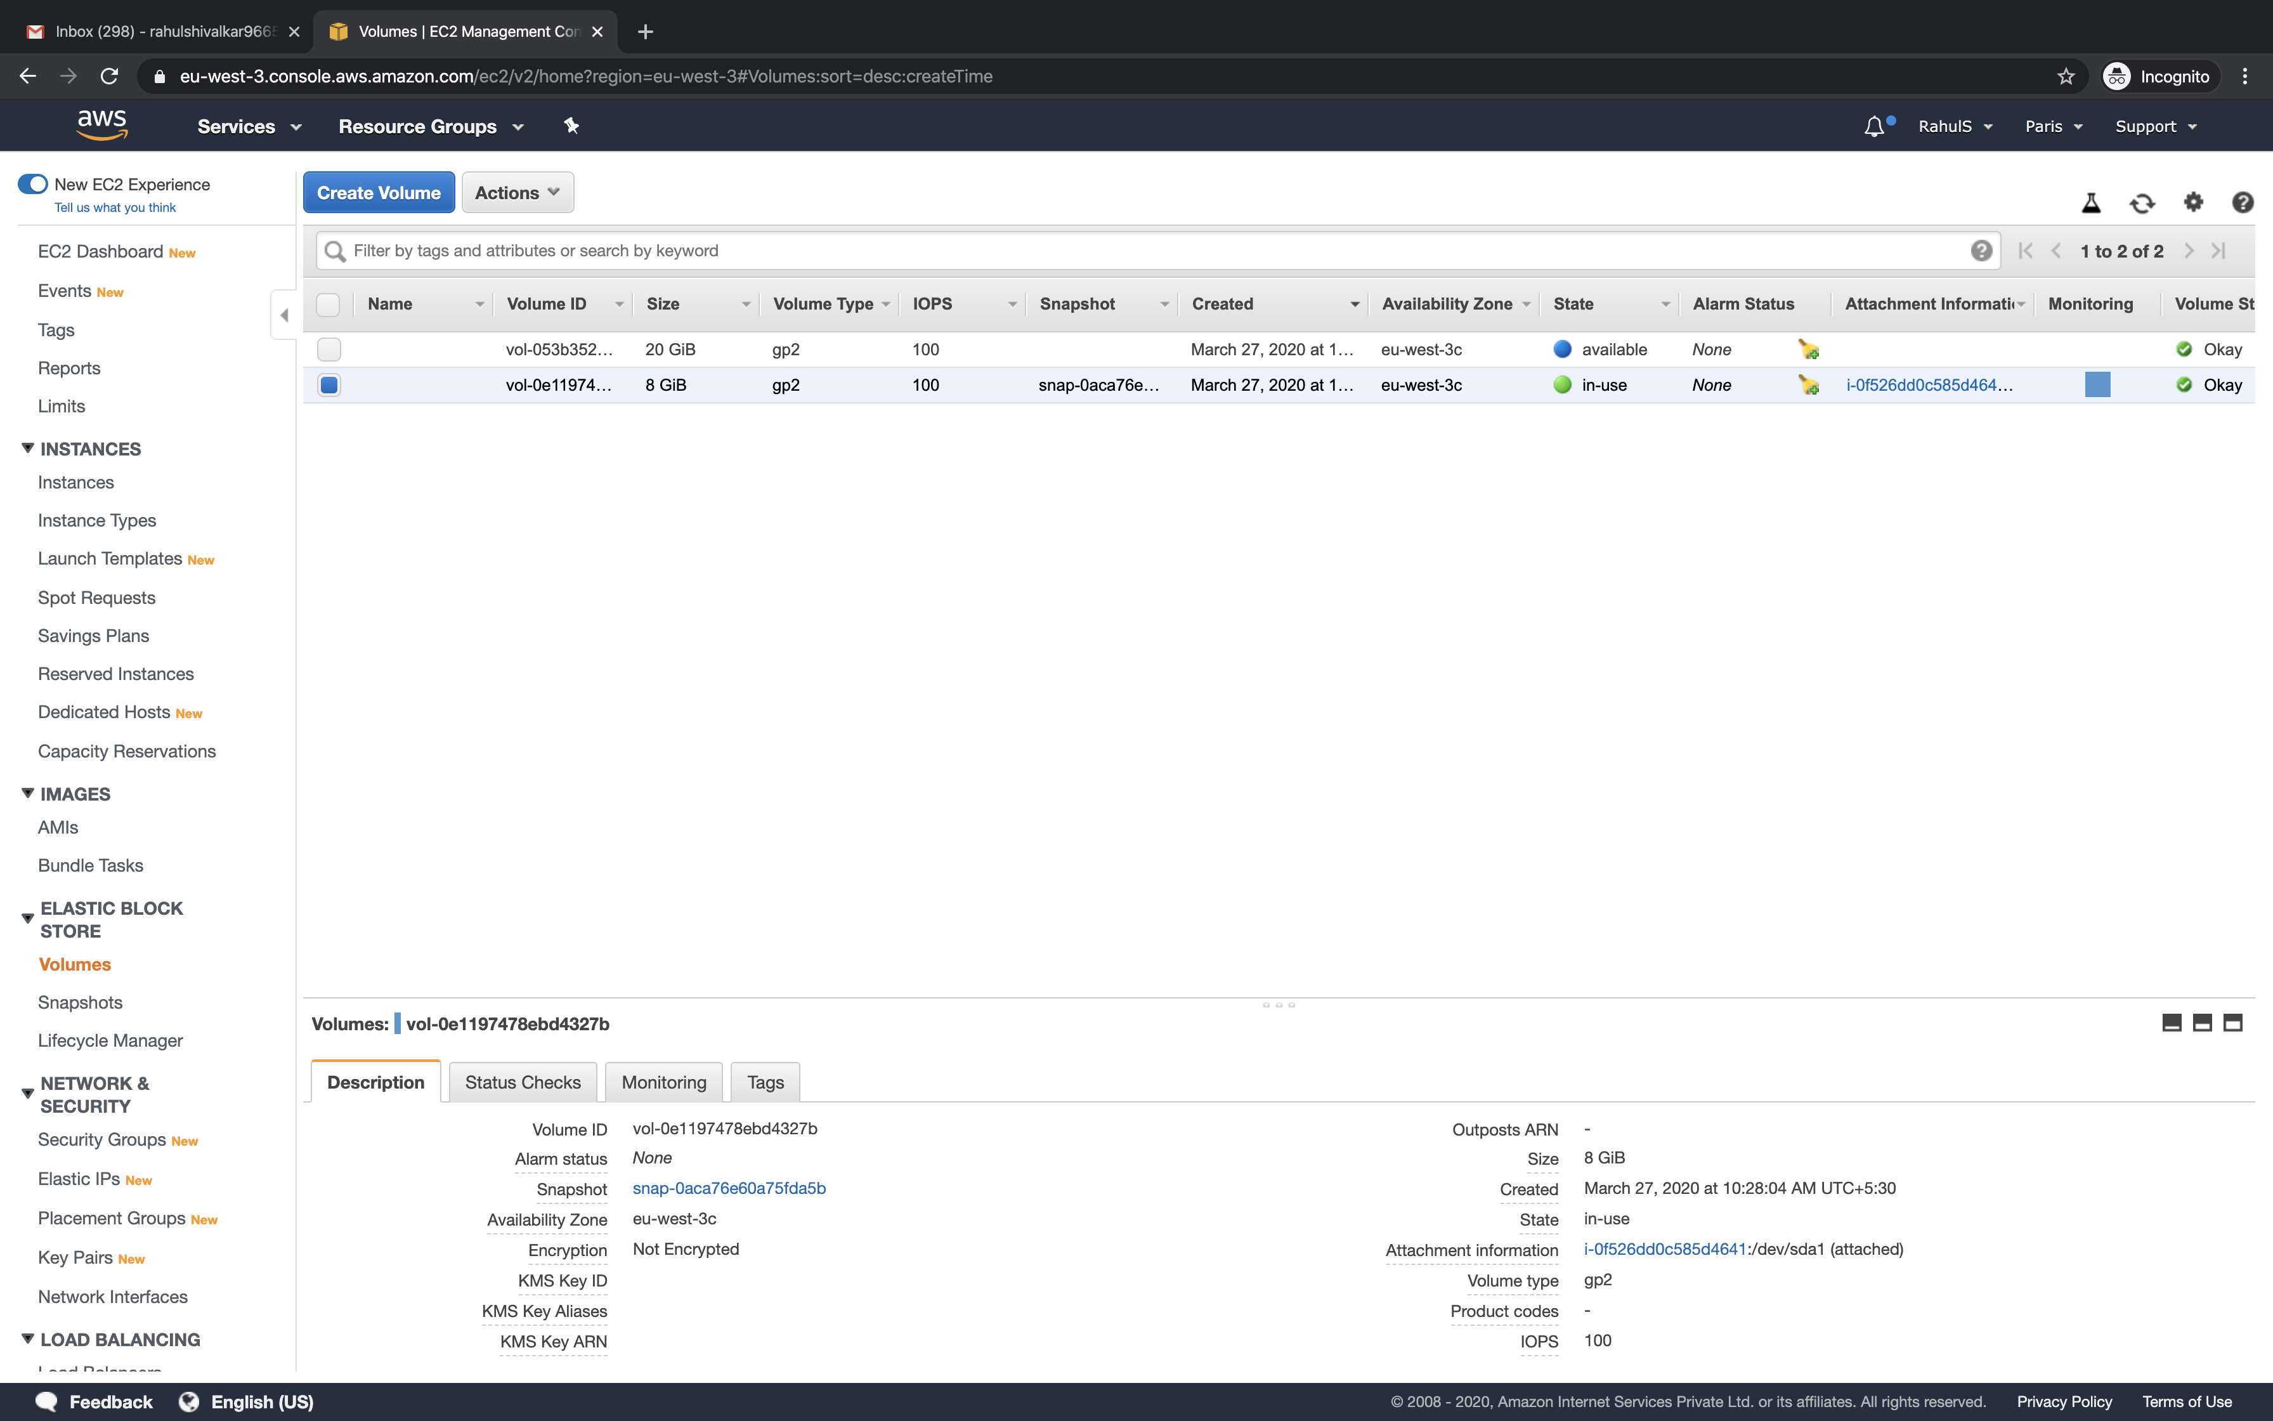Select the bottom-pane split layout icon
2273x1421 pixels.
click(2203, 1023)
